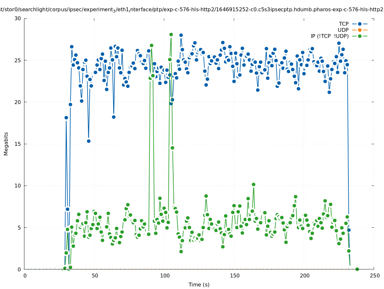This screenshot has height=289, width=384.
Task: Click the blue TCP legend marker
Action: click(x=360, y=24)
